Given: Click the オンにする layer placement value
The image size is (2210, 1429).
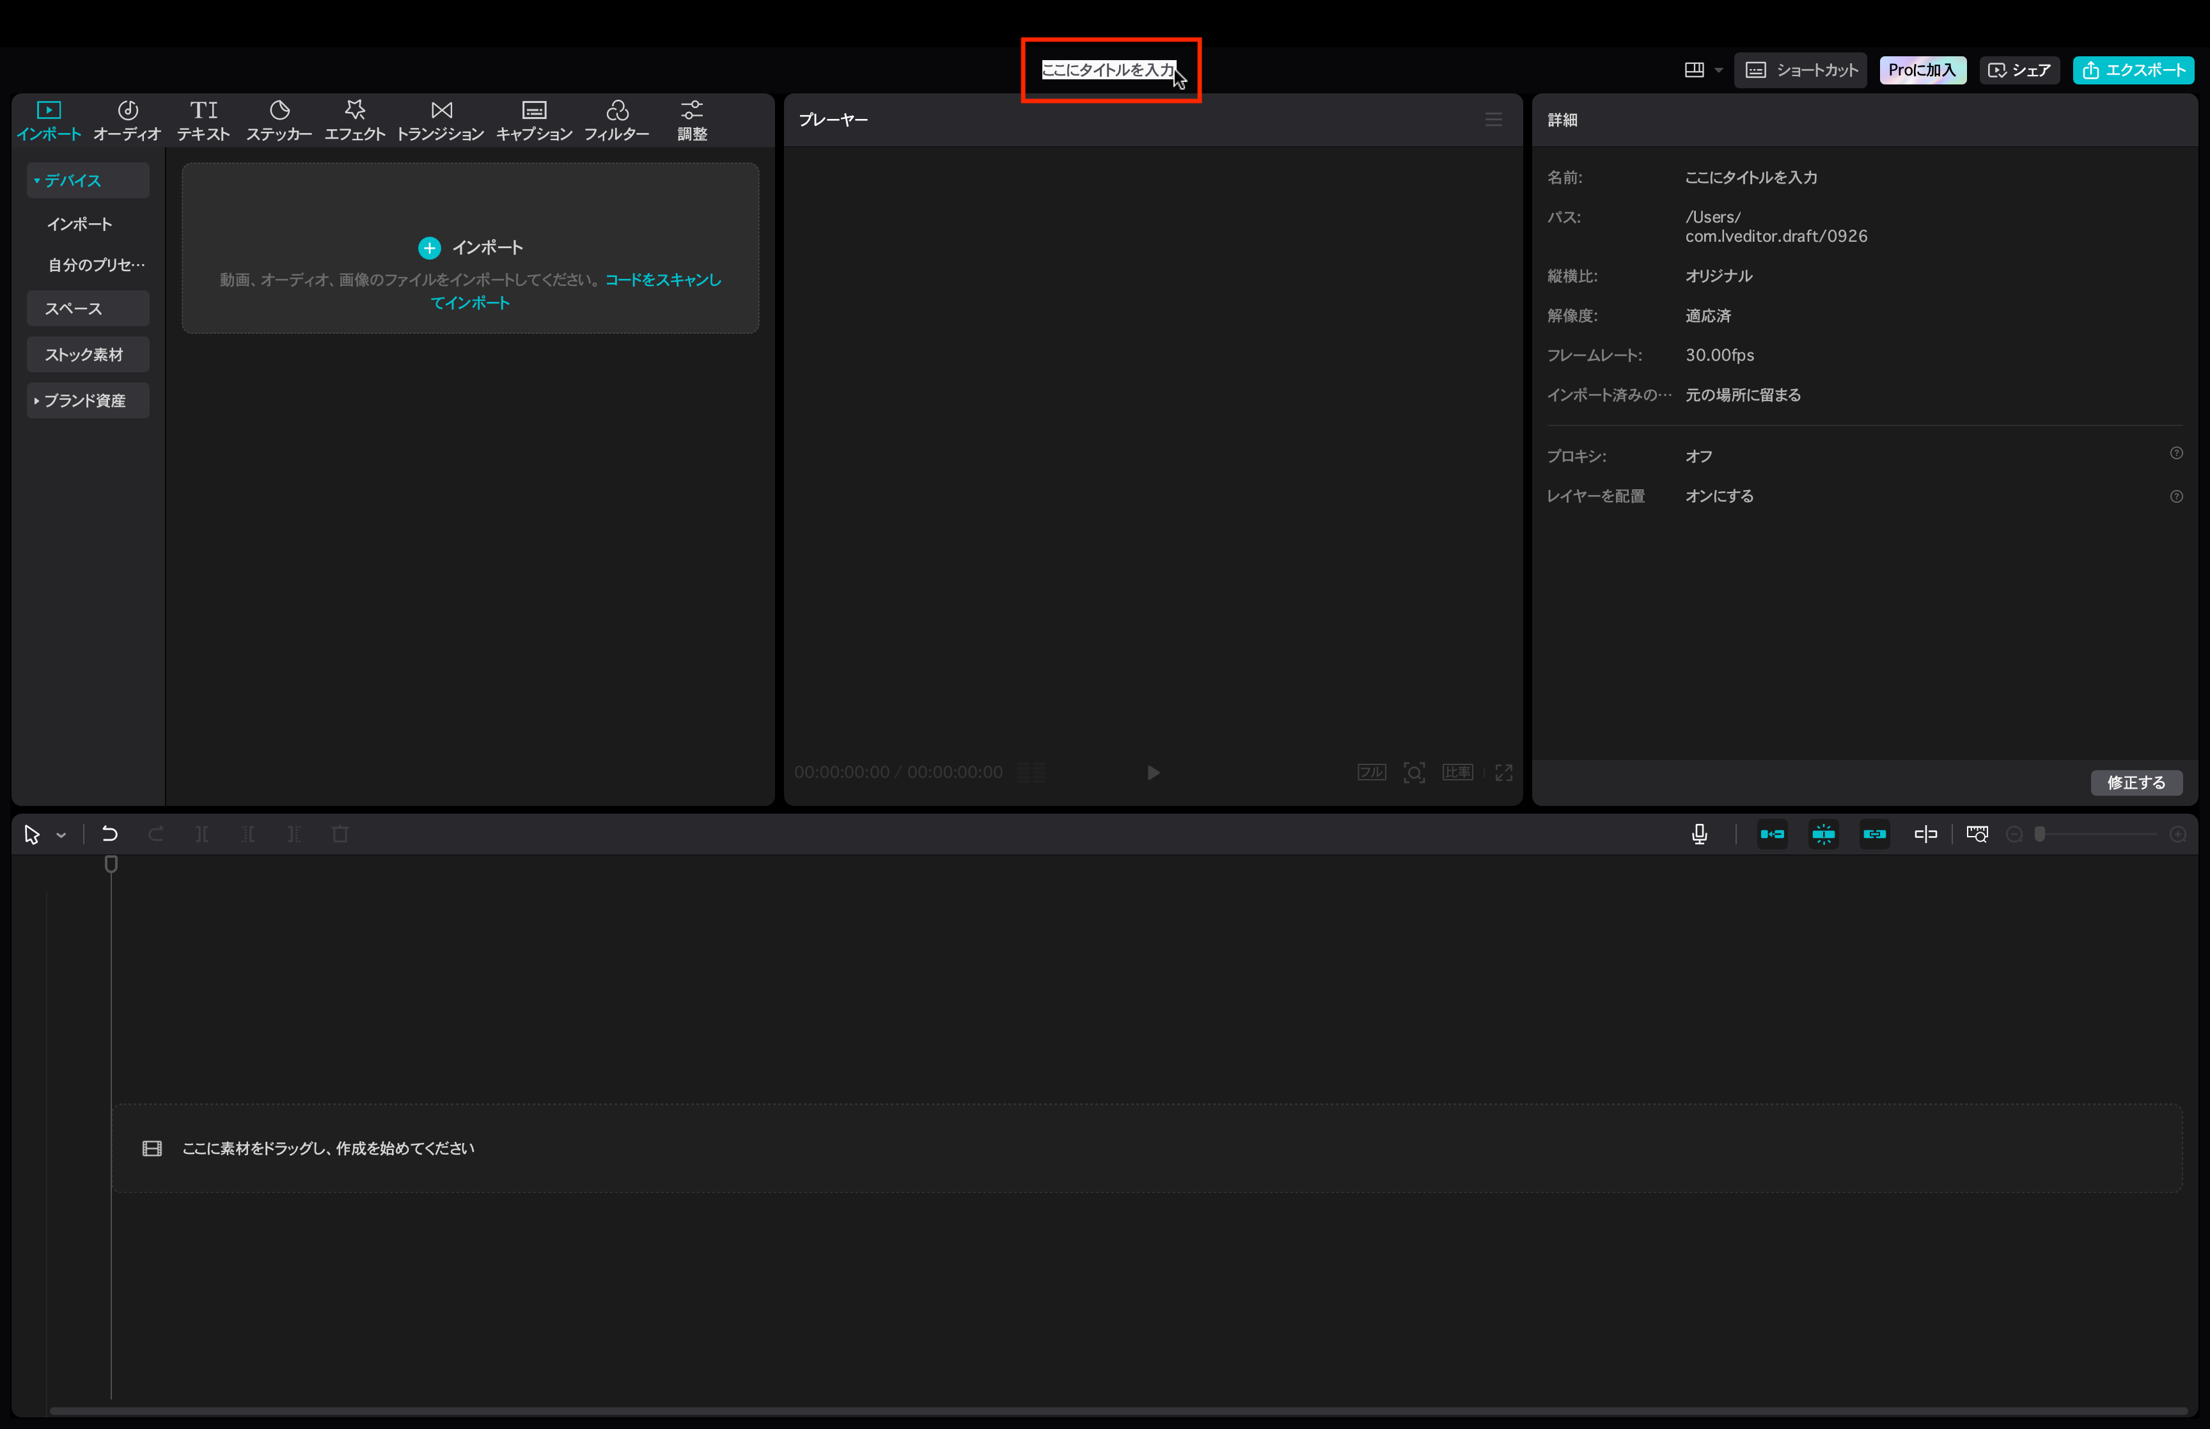Looking at the screenshot, I should pyautogui.click(x=1720, y=496).
